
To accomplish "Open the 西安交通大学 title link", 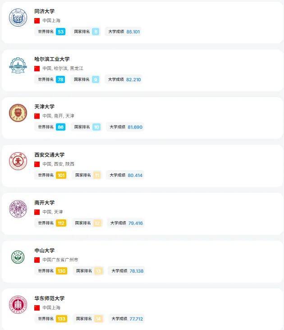I will tap(49, 155).
